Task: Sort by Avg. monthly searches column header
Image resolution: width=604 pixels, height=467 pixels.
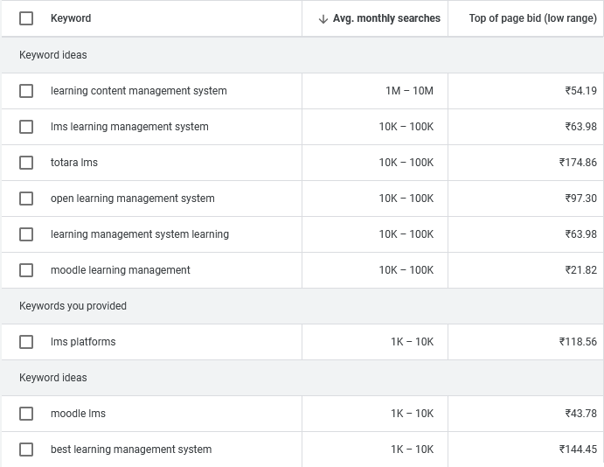Action: click(x=386, y=18)
